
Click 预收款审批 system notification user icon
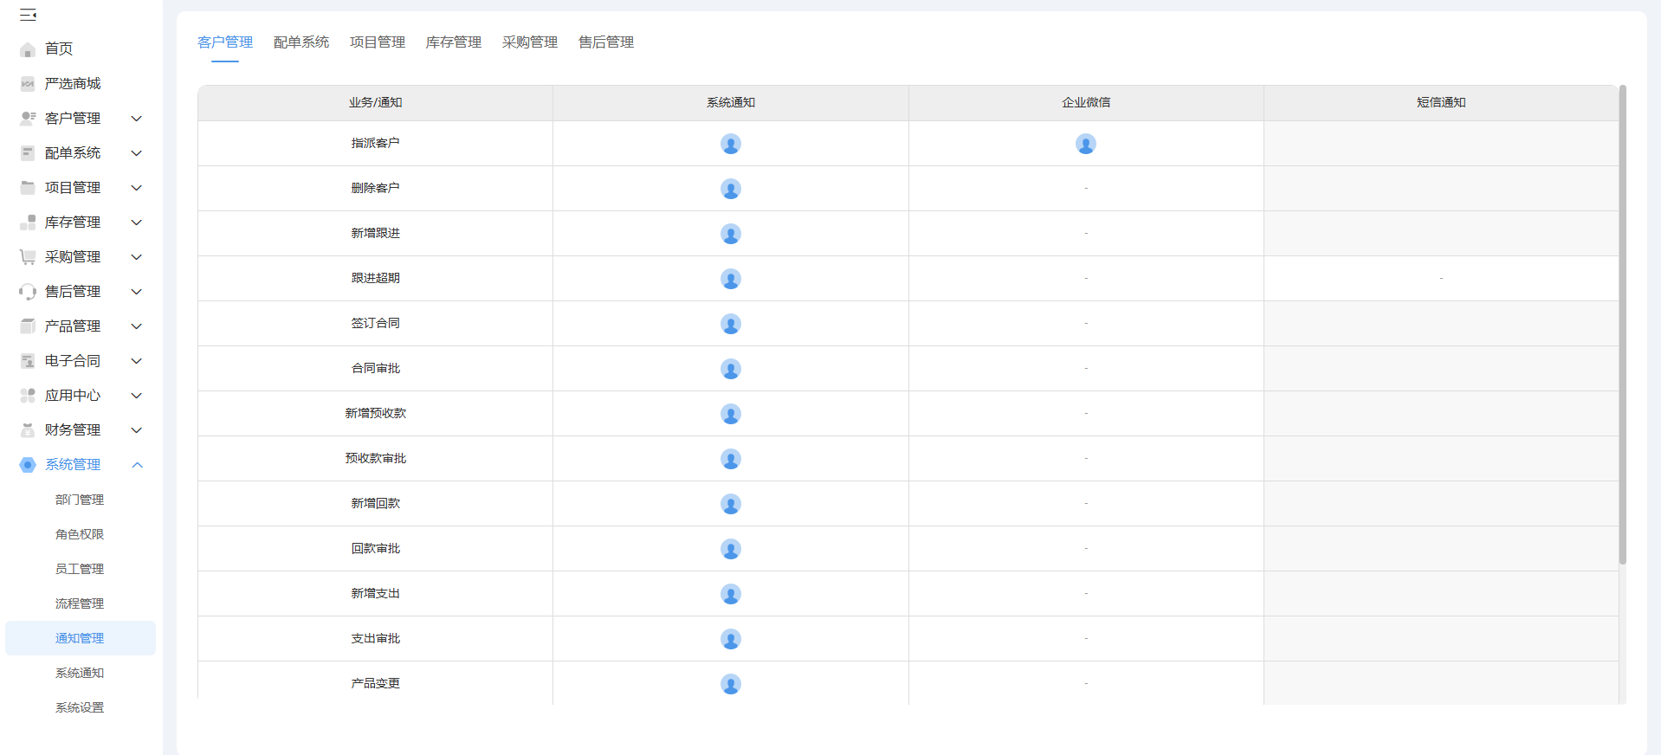[x=731, y=459]
